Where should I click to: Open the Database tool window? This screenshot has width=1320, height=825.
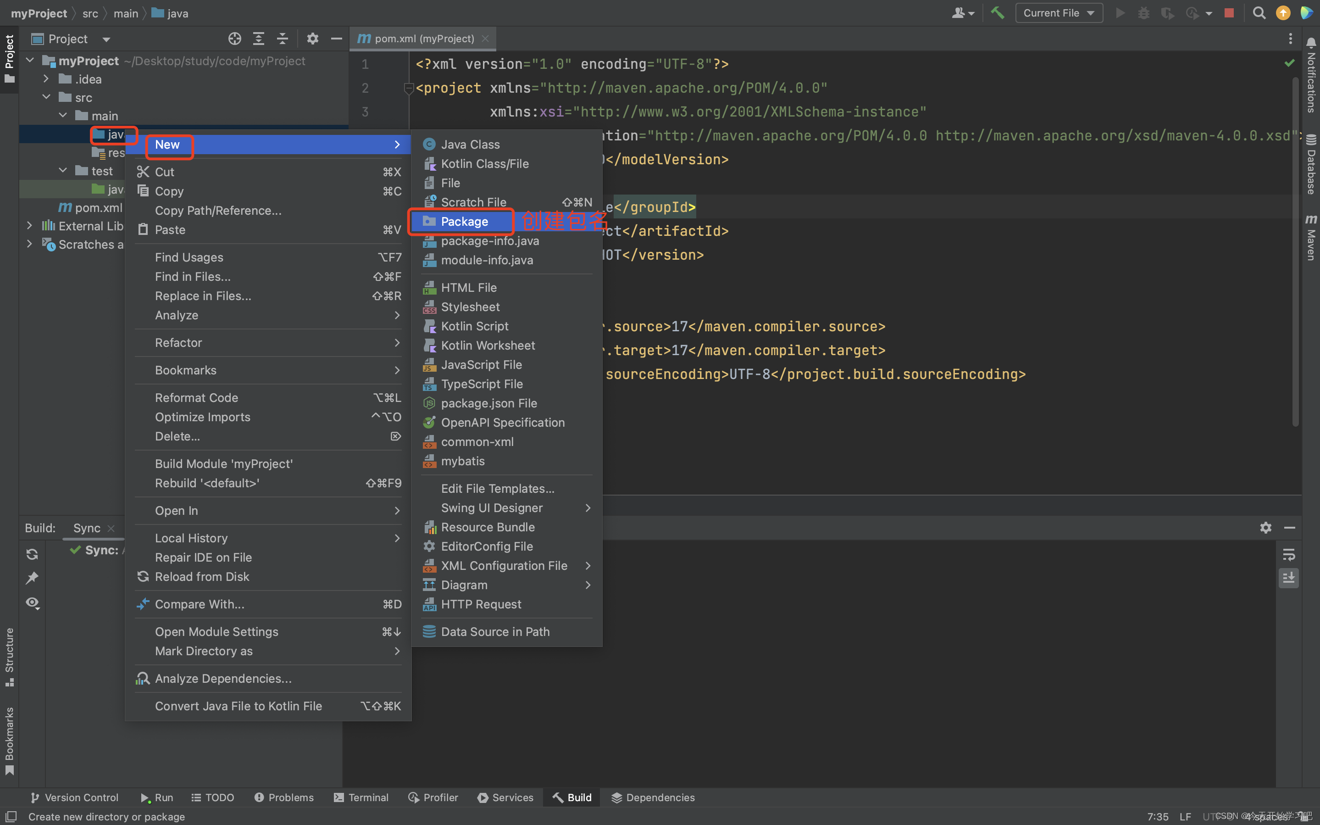(x=1311, y=164)
